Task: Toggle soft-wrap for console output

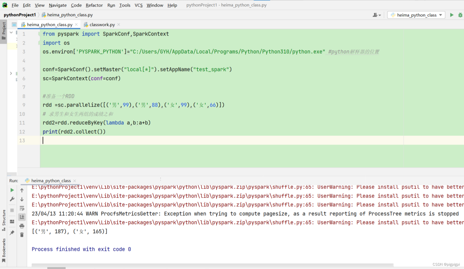Action: [22, 208]
